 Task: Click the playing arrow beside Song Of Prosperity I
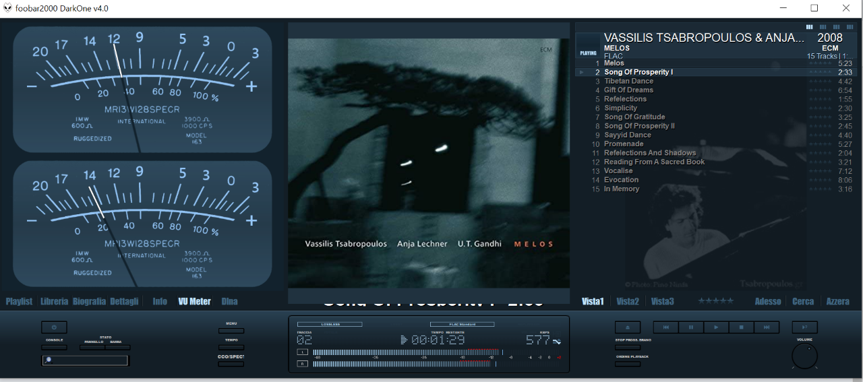point(581,72)
